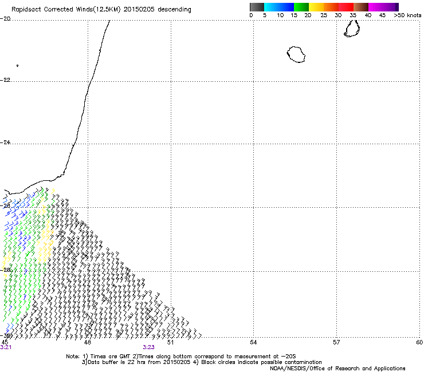Click the date '20150205 descending' in title

pyautogui.click(x=158, y=10)
